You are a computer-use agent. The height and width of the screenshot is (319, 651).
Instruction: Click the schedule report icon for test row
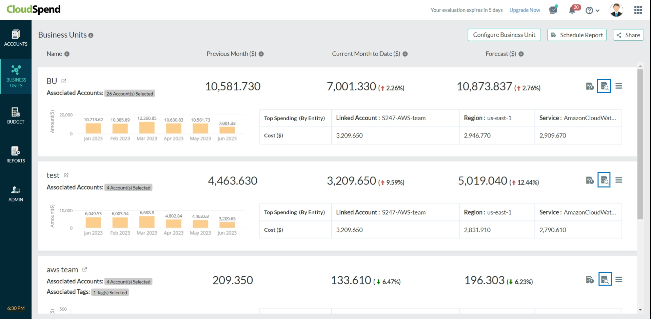(590, 180)
